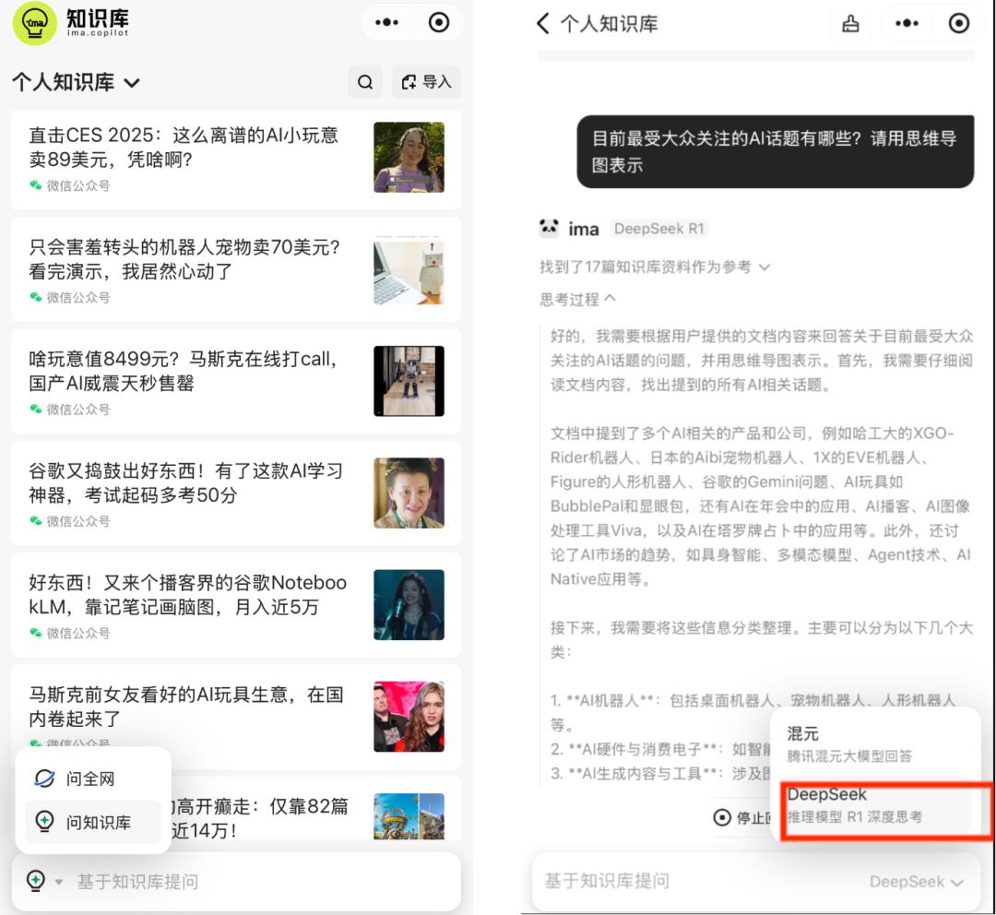Click the broom clear-chat icon
The width and height of the screenshot is (996, 915).
(x=850, y=24)
